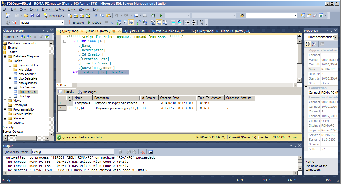Click the Filter funnel in Object Explorer
Viewport: 341px width, 184px height.
coord(41,37)
